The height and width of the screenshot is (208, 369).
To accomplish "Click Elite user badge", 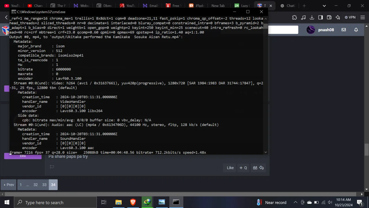I will pos(23,156).
